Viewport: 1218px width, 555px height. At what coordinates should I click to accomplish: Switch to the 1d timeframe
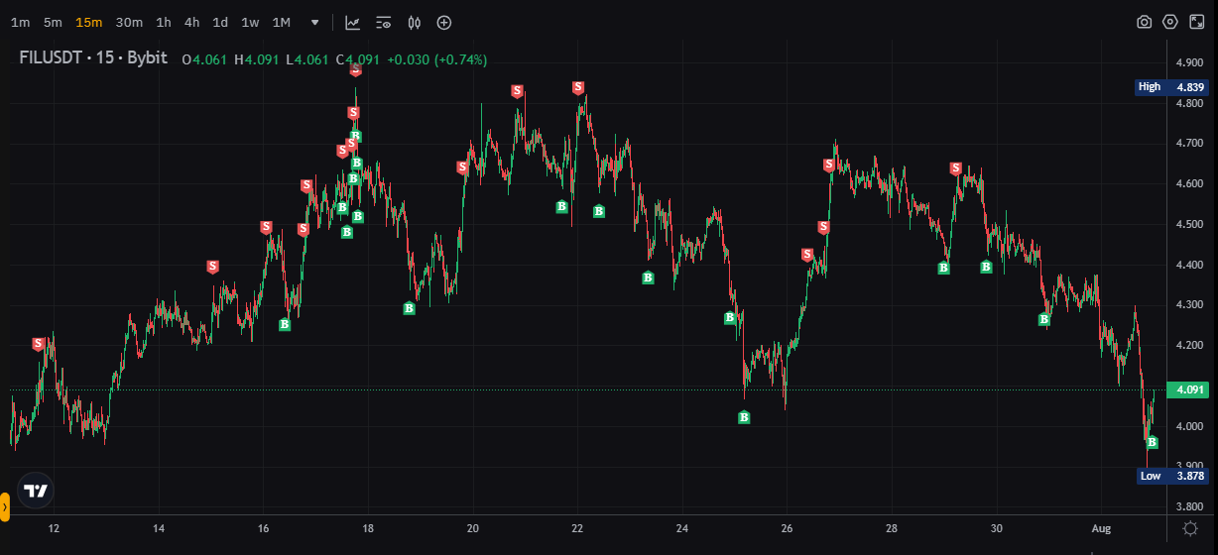click(x=220, y=22)
